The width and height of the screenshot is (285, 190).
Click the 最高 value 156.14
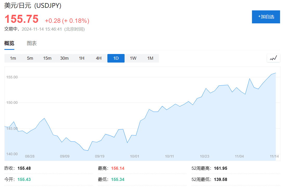(x=118, y=168)
